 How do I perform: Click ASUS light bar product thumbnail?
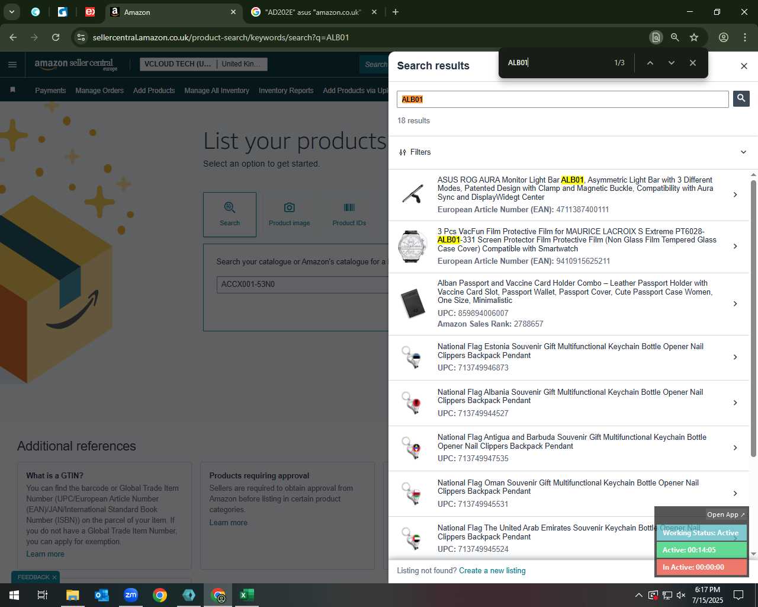413,194
